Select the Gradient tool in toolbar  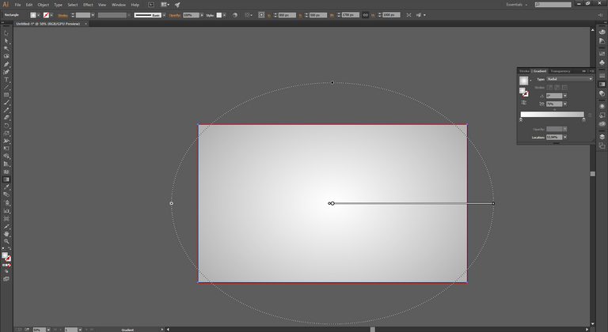[x=6, y=179]
